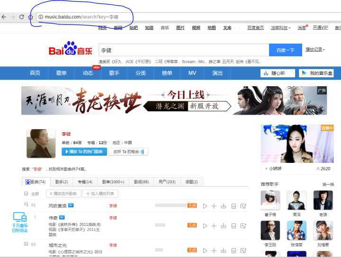Open the 消息 notifications link
Screen dimensions: 341x258
(x=302, y=28)
